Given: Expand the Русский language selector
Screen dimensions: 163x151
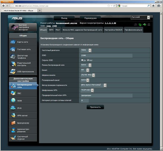Looking at the screenshot, I should [140, 17].
